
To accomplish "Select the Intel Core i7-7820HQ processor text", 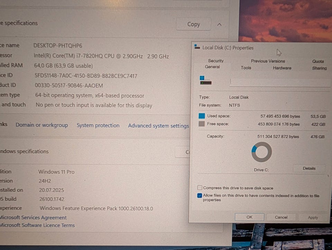I will (101, 56).
